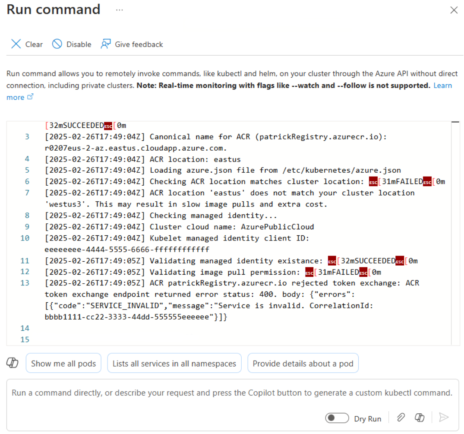The width and height of the screenshot is (464, 434).
Task: Open ellipsis menu beside Run command title
Action: pos(120,10)
